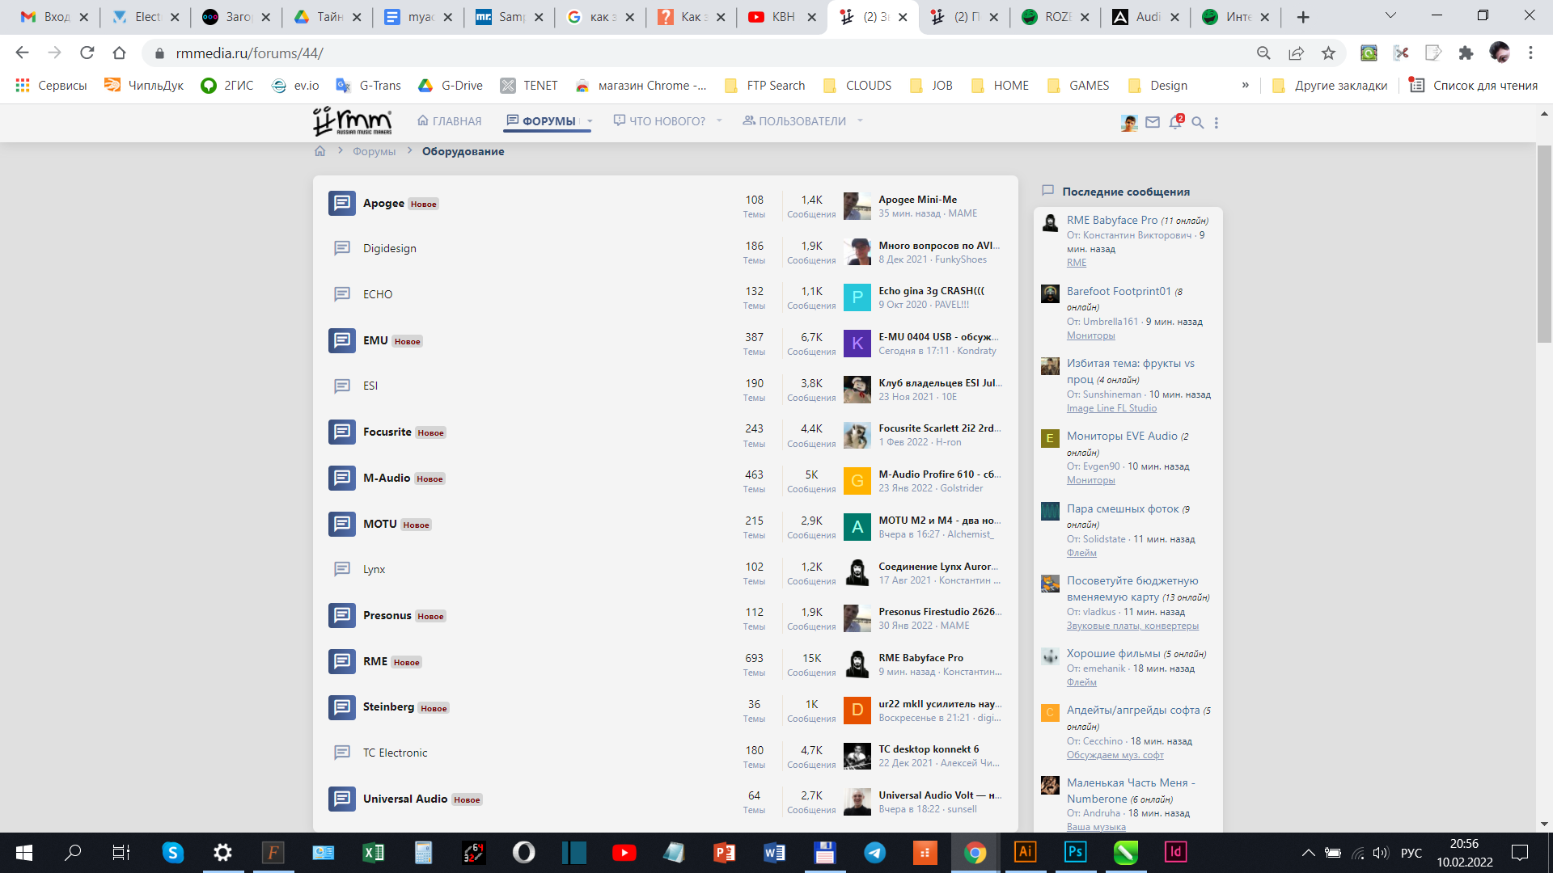The height and width of the screenshot is (873, 1553).
Task: Click the Apogee forum unread icon
Action: (342, 203)
